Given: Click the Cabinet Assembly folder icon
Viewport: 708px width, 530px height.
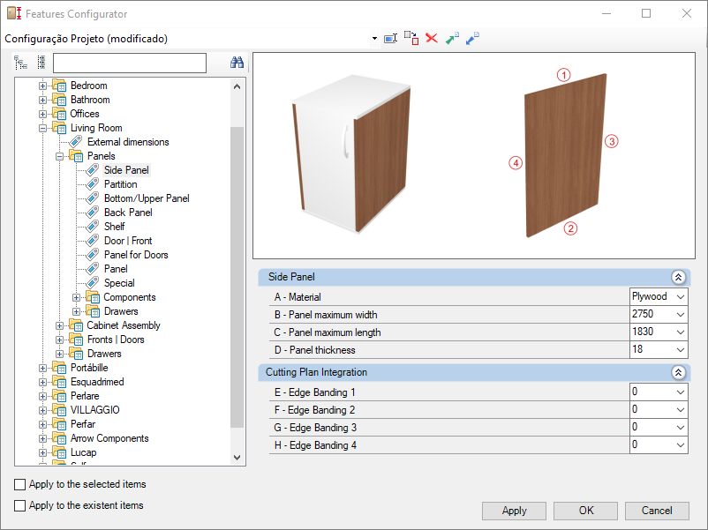Looking at the screenshot, I should 76,325.
